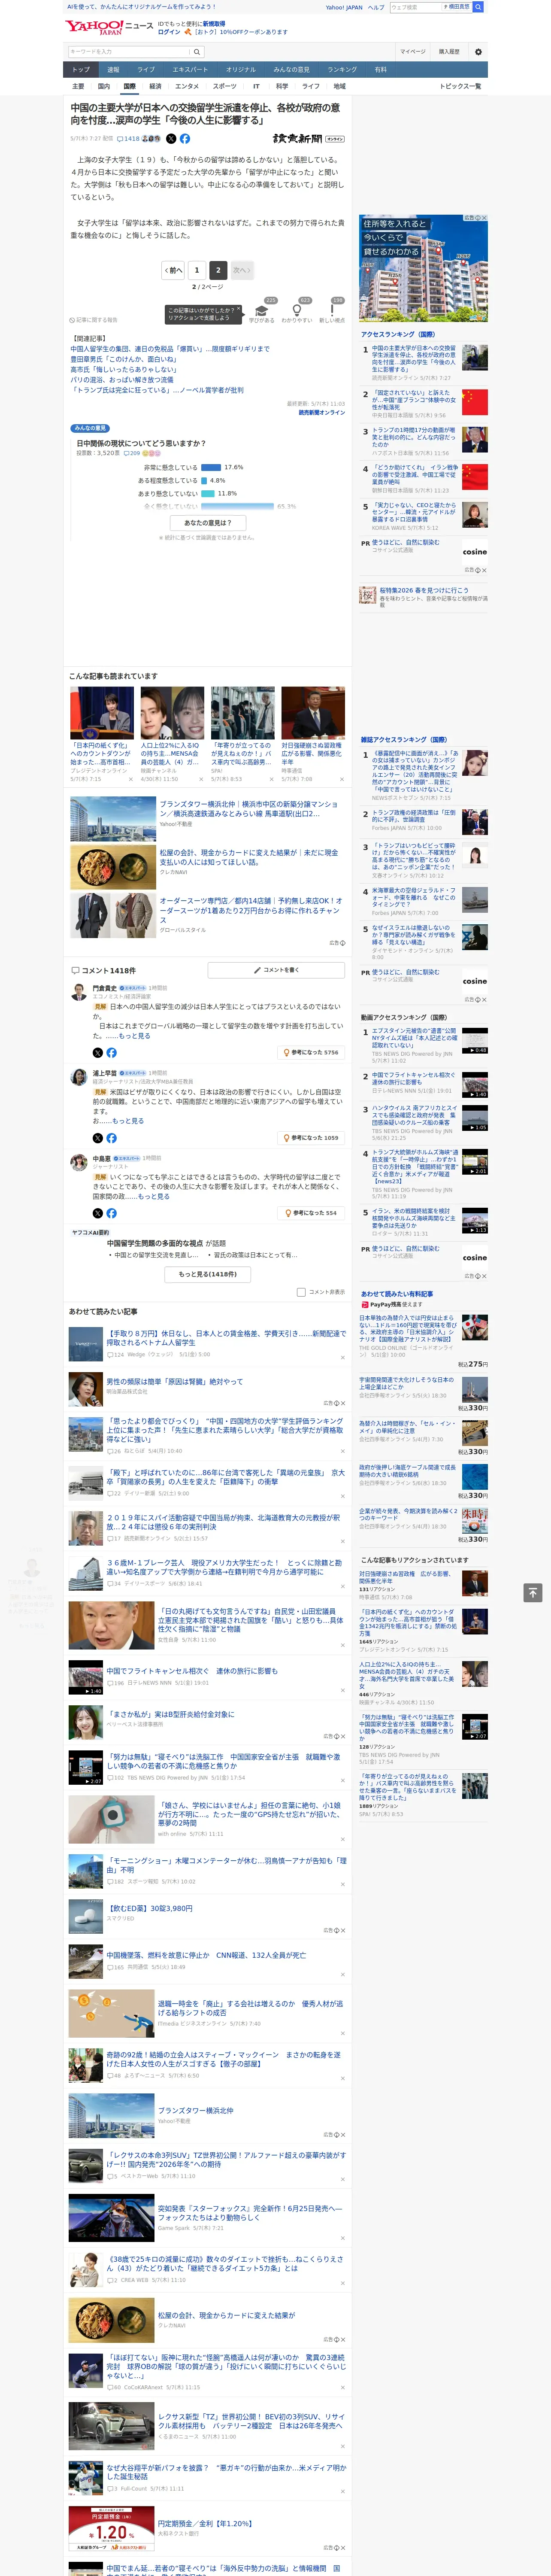Switch to the 速報 tab
The height and width of the screenshot is (2576, 551).
[x=113, y=69]
